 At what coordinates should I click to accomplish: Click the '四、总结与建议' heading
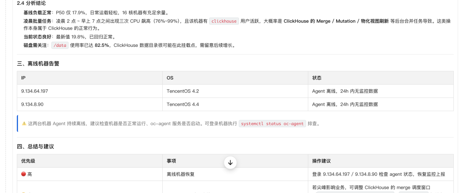click(35, 147)
